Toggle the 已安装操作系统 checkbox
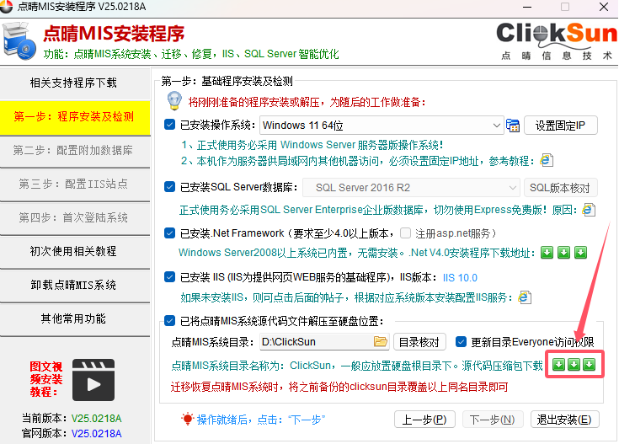619x444 pixels. 169,126
